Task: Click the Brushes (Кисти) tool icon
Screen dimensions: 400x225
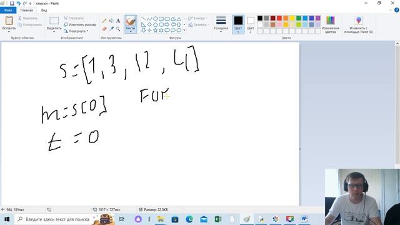Action: click(x=131, y=21)
